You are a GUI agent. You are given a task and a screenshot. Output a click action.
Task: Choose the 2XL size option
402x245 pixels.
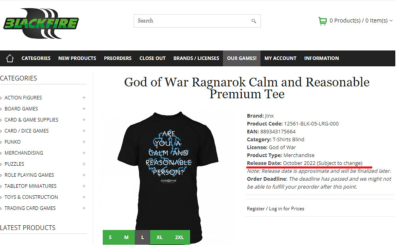179,237
